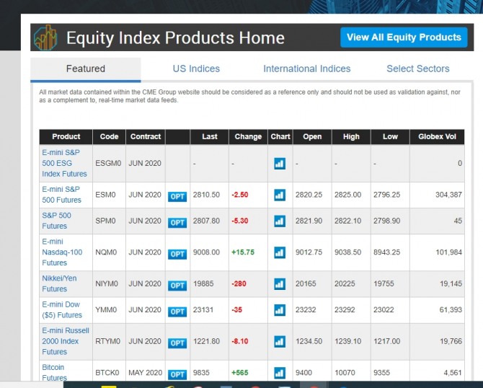Open E-mini S&P 500 ESG Index Futures link

[64, 163]
